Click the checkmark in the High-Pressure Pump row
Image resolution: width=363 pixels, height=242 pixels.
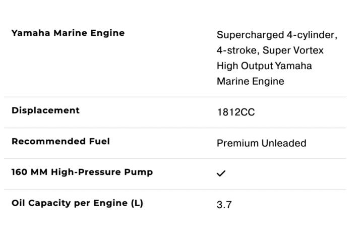(x=221, y=173)
